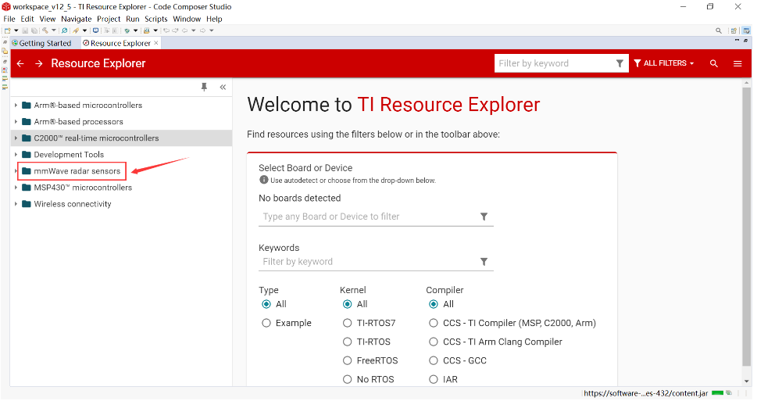Viewport: 757px width, 401px height.
Task: Click the Open Perspective icon at top right
Action: click(734, 30)
